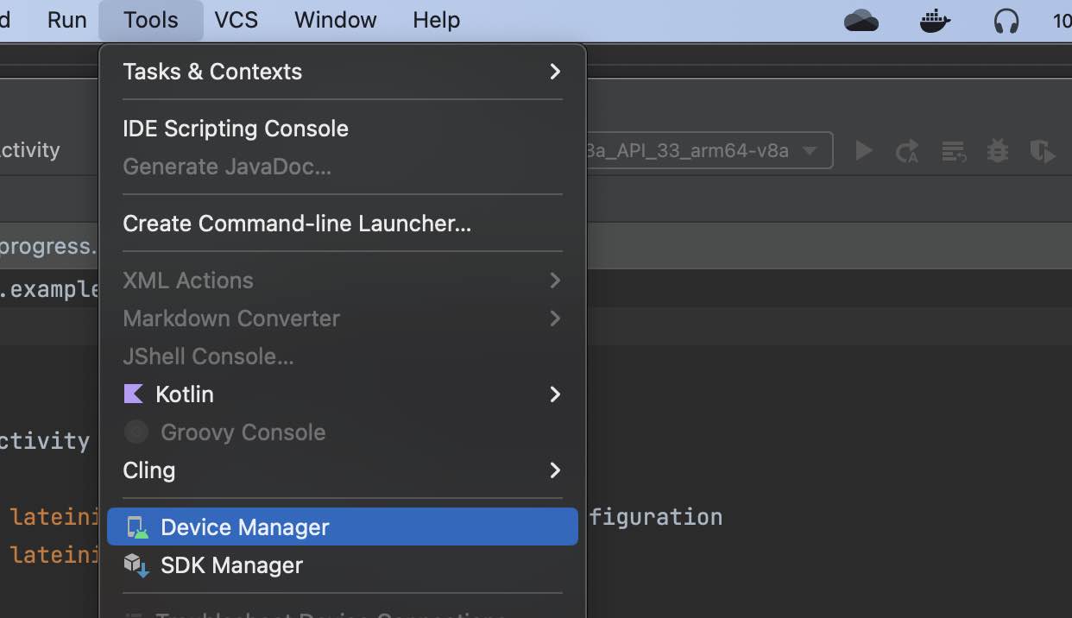Click the cloud icon in the menu bar
The height and width of the screenshot is (618, 1072).
(x=861, y=18)
